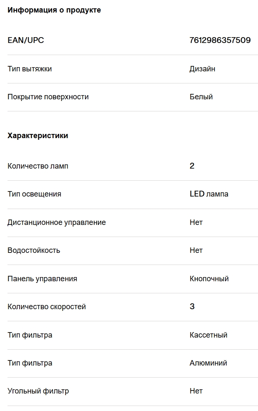Click the 'Информация о продукте' heading
The width and height of the screenshot is (258, 411).
(x=54, y=10)
